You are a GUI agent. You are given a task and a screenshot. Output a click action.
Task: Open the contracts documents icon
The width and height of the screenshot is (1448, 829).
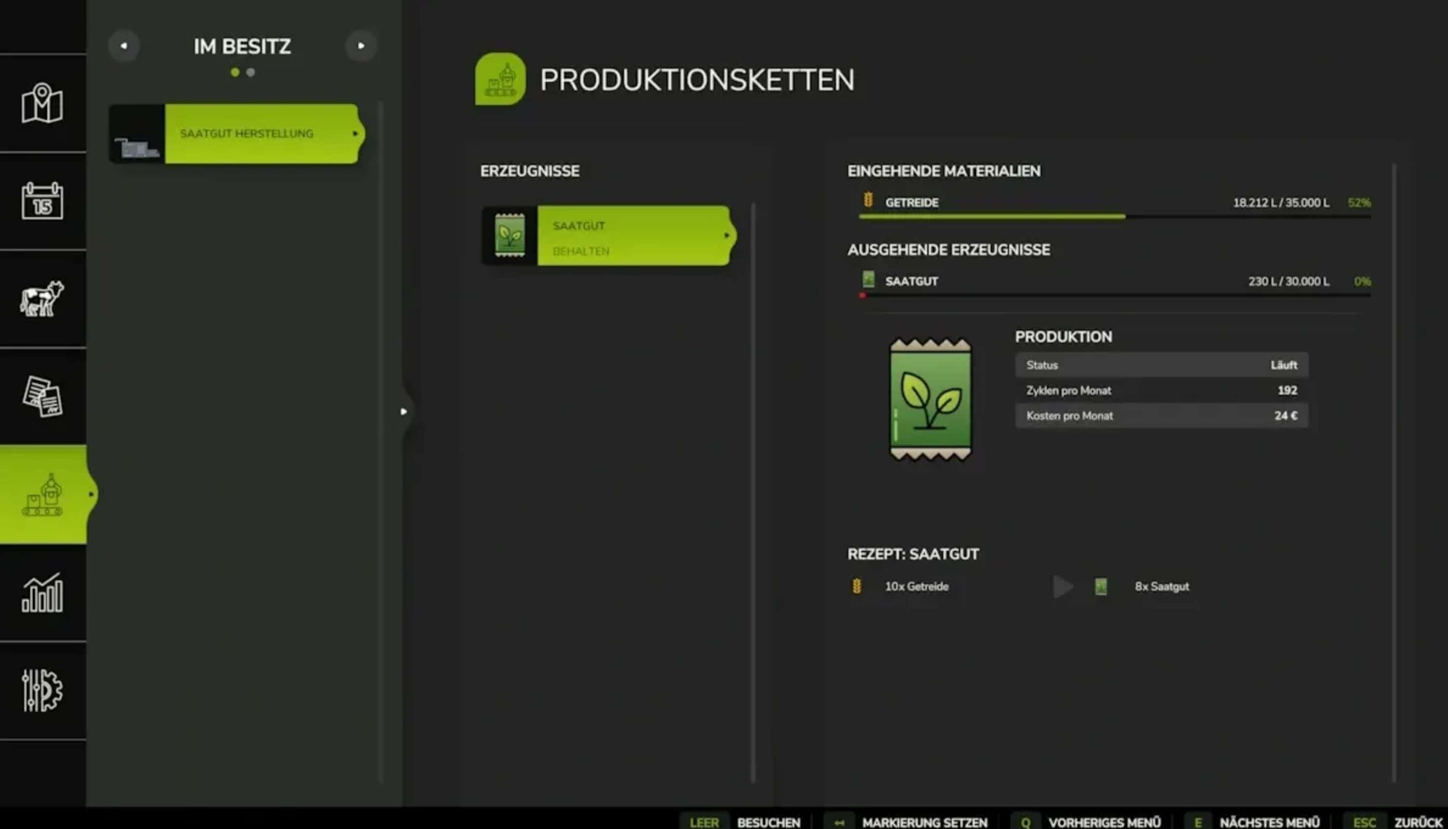pos(42,397)
